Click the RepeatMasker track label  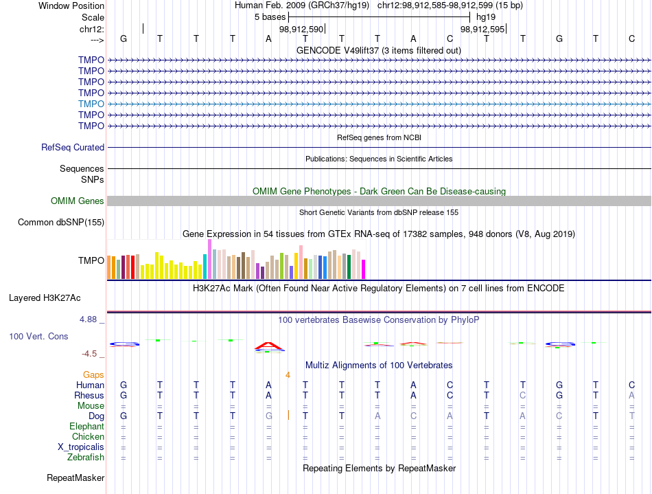pos(75,478)
